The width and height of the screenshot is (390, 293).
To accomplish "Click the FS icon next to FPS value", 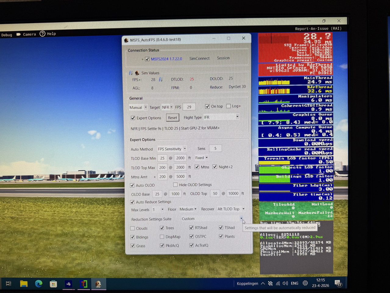I will tap(161, 79).
